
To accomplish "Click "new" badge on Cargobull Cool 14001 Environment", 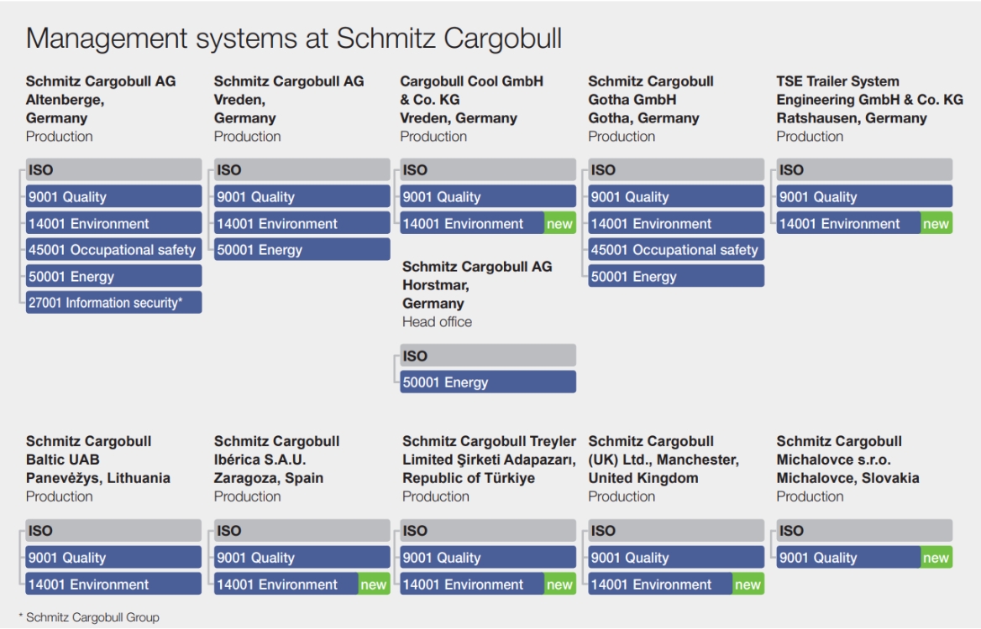I will (559, 224).
